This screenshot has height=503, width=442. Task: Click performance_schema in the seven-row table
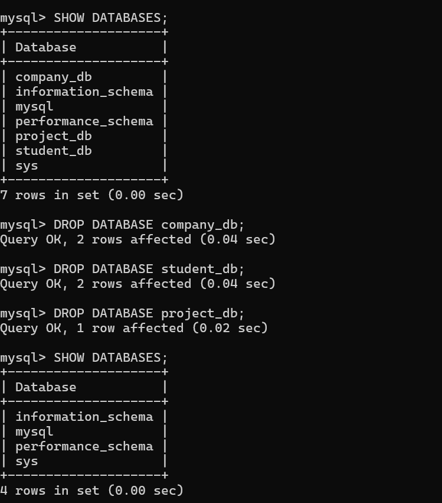coord(84,121)
